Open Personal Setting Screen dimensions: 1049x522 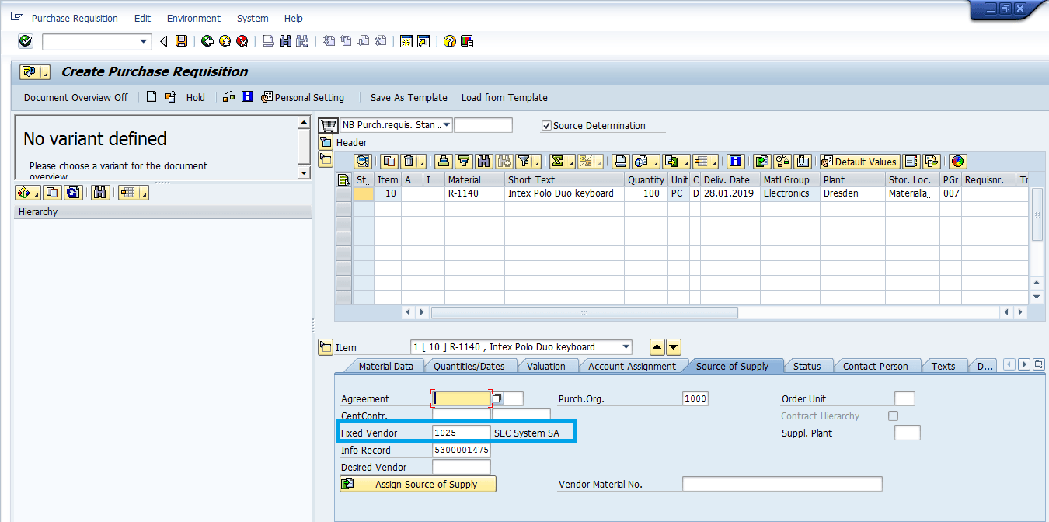point(303,97)
